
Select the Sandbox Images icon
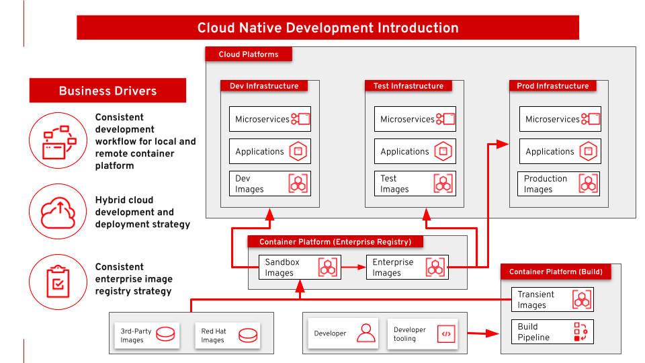[x=328, y=268]
